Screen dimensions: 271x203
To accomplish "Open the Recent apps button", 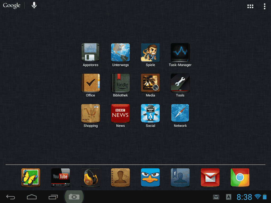I will [53, 197].
